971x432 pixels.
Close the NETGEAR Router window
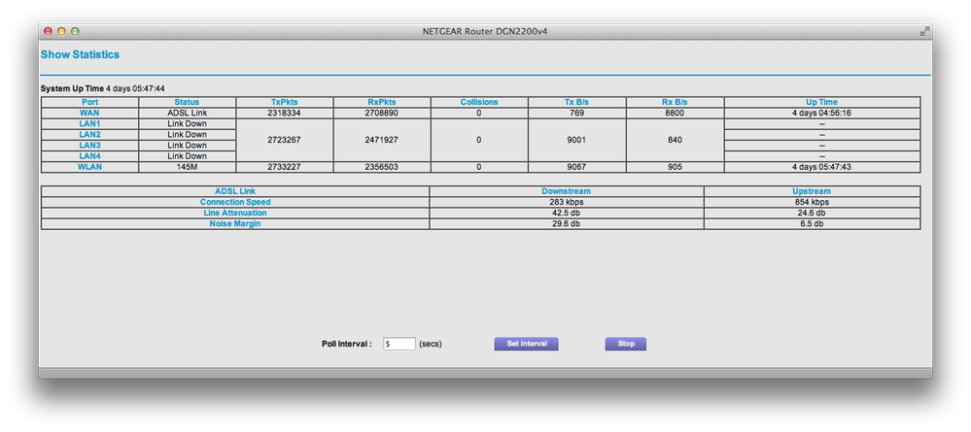pos(49,31)
